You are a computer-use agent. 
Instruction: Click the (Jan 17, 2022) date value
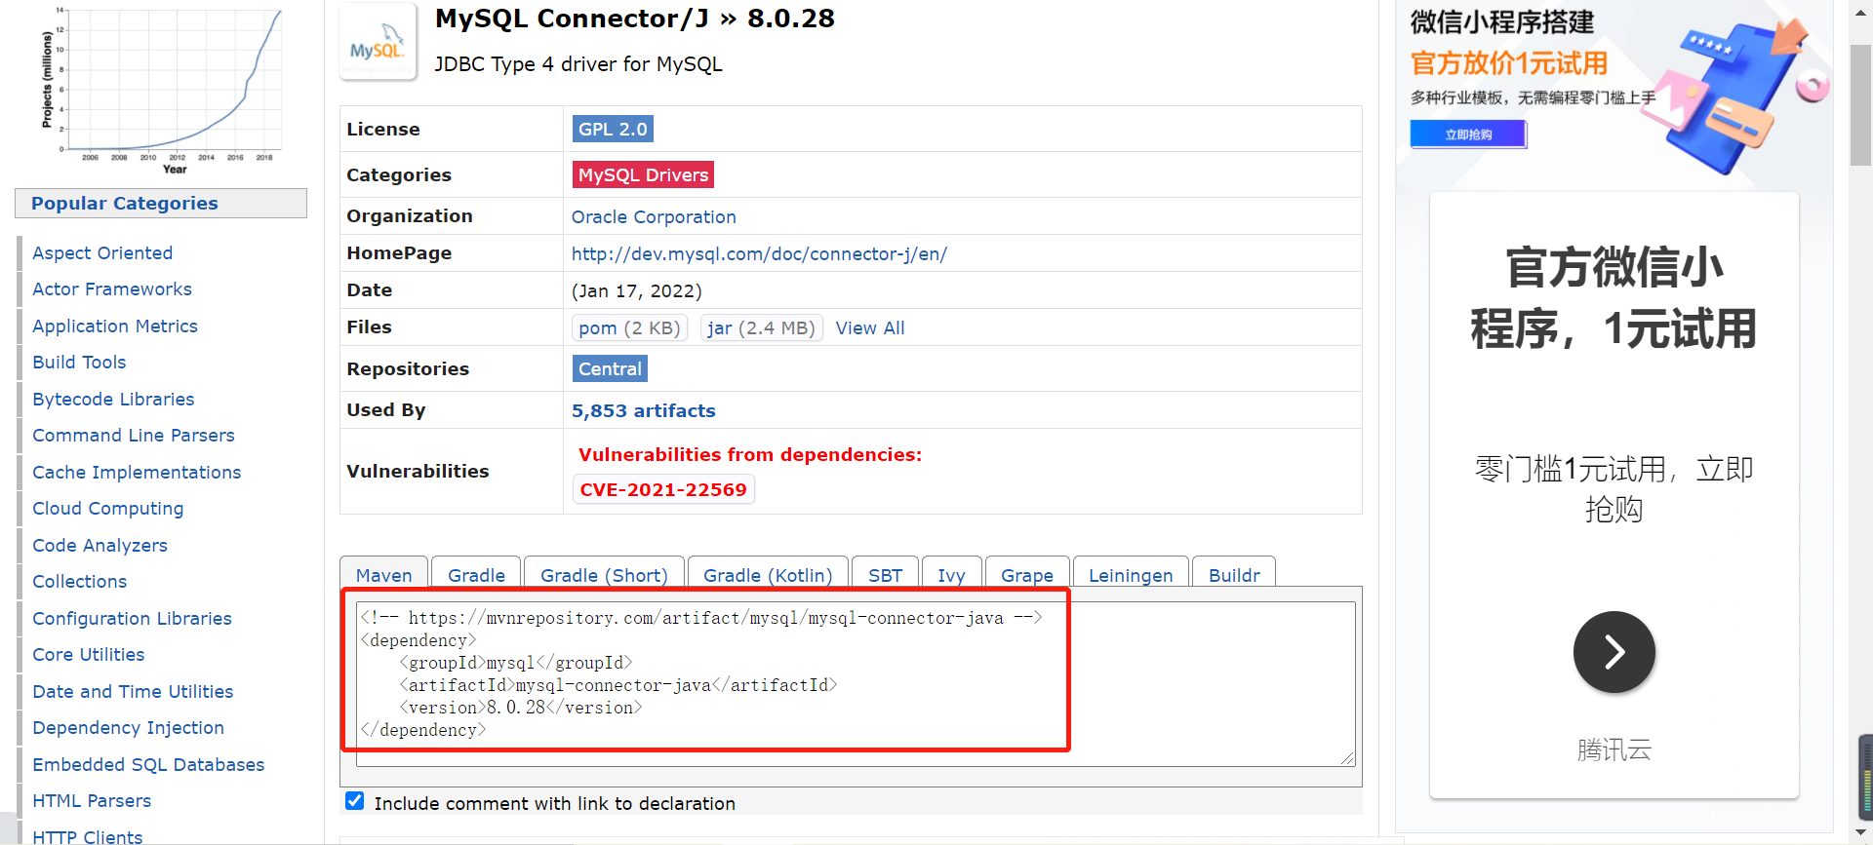click(x=636, y=290)
